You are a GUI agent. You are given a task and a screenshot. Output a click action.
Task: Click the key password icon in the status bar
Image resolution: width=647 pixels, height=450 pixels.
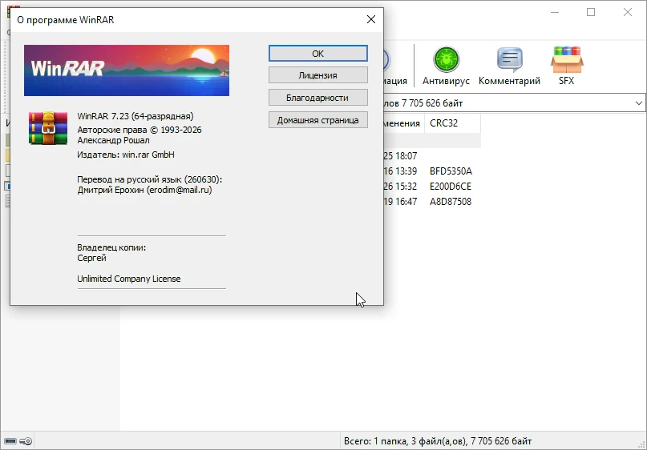click(x=26, y=441)
